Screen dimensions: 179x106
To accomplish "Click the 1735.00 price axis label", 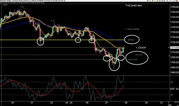I will click(174, 27).
